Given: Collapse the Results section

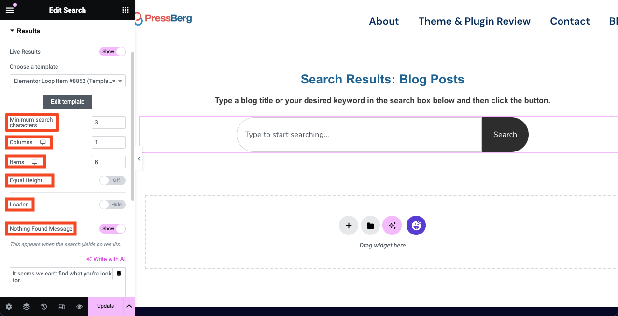Looking at the screenshot, I should pyautogui.click(x=13, y=31).
